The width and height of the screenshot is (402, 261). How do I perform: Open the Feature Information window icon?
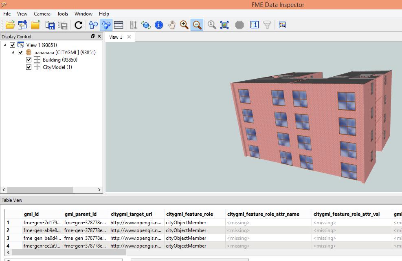click(254, 25)
